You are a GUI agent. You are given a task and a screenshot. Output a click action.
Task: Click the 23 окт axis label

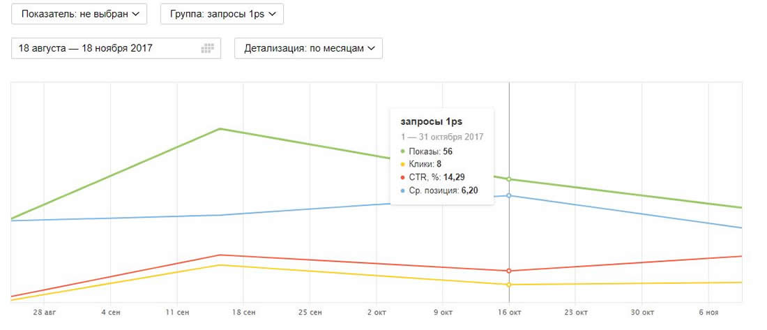pos(575,311)
